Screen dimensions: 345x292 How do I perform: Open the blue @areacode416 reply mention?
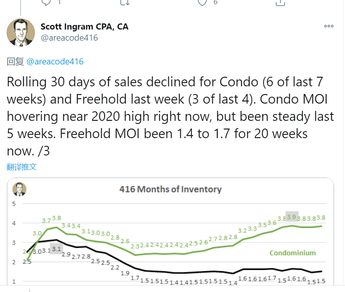pos(55,61)
